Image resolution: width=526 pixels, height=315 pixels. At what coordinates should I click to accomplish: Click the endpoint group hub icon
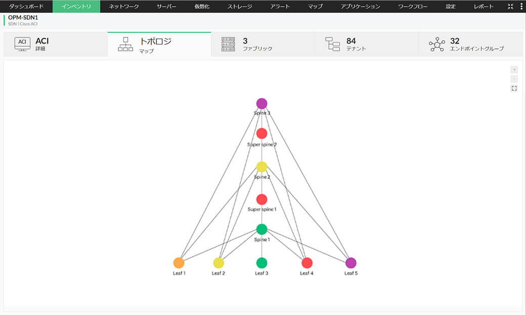(437, 45)
